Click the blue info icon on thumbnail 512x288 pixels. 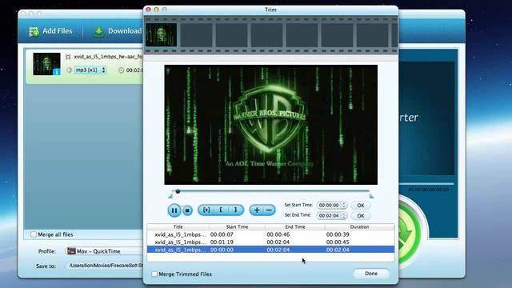pos(57,72)
